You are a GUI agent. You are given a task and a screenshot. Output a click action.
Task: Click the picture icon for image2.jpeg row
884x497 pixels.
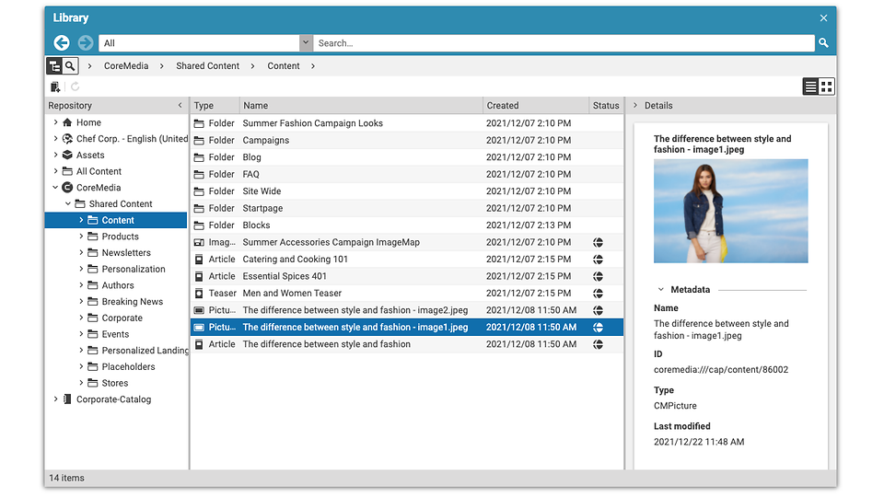point(199,310)
